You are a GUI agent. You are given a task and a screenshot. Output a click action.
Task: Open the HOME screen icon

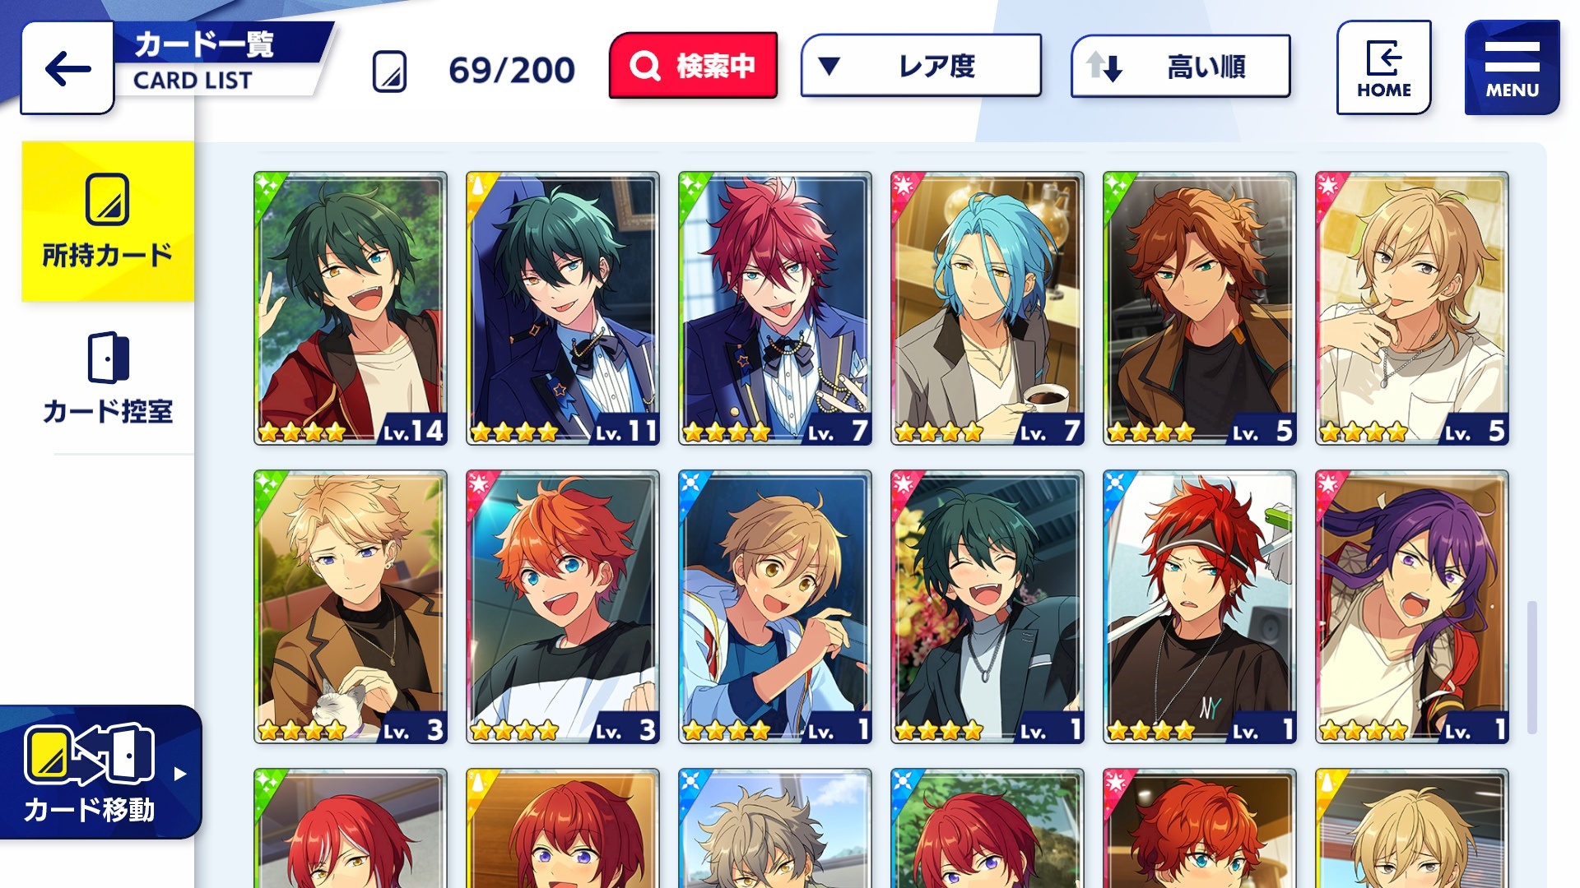tap(1383, 67)
